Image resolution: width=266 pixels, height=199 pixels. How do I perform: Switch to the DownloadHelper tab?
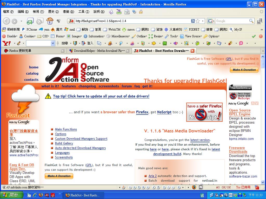(99, 51)
